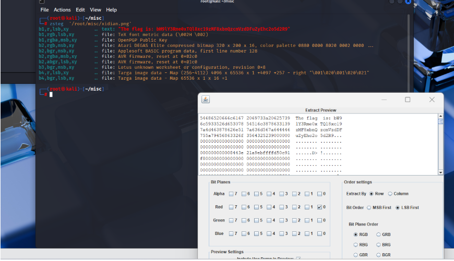
Task: Check Green bit plane 5
Action: [256, 220]
